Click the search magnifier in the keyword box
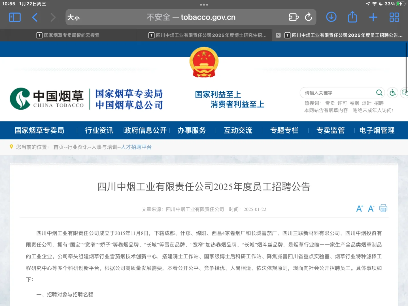The height and width of the screenshot is (306, 408). coord(379,93)
